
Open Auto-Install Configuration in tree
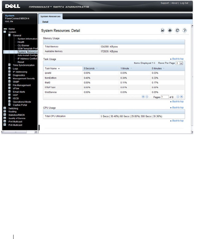coord(27,55)
